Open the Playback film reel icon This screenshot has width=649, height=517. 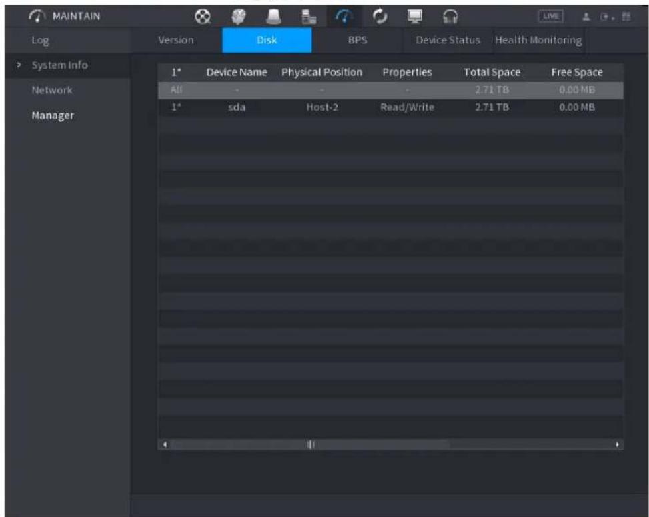pyautogui.click(x=203, y=17)
